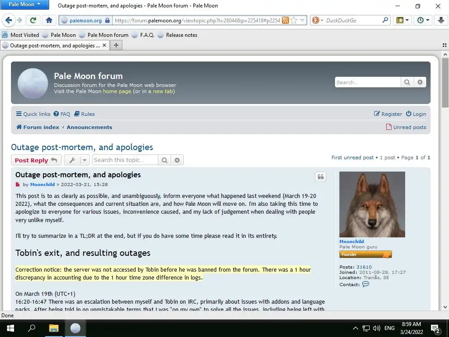The width and height of the screenshot is (449, 337).
Task: Click the red post icon by author
Action: coord(18,184)
